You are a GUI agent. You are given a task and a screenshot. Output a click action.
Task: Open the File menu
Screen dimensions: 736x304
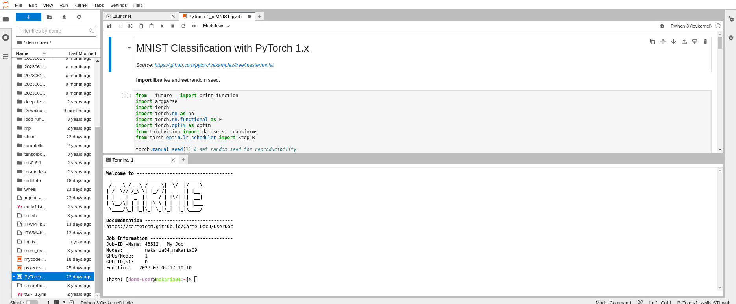[x=18, y=5]
